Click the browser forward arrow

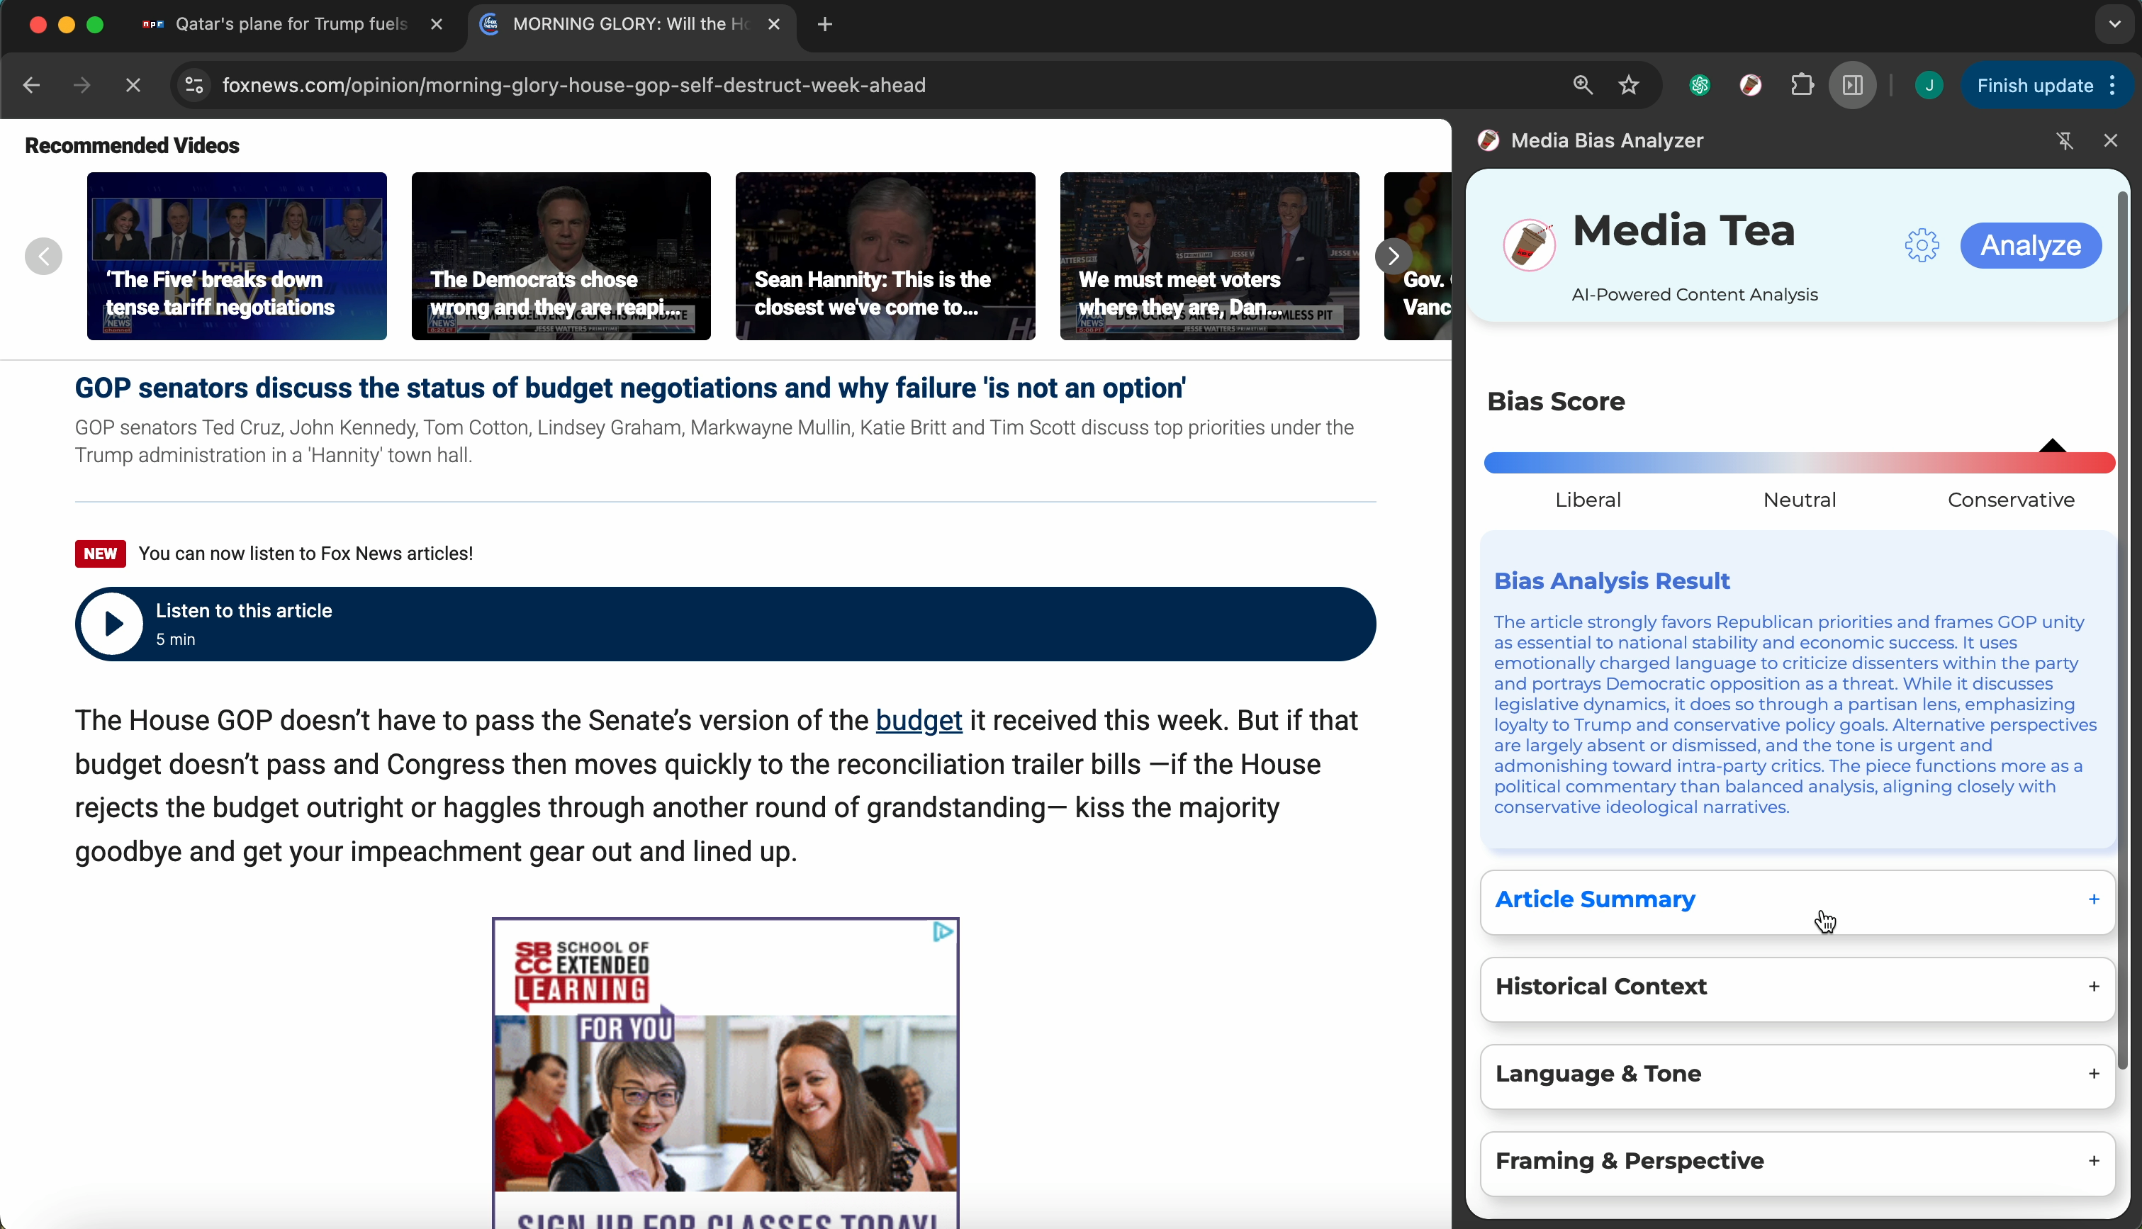pyautogui.click(x=82, y=85)
